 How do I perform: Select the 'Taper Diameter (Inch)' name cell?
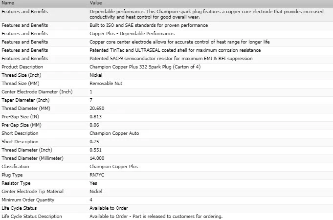click(25, 100)
